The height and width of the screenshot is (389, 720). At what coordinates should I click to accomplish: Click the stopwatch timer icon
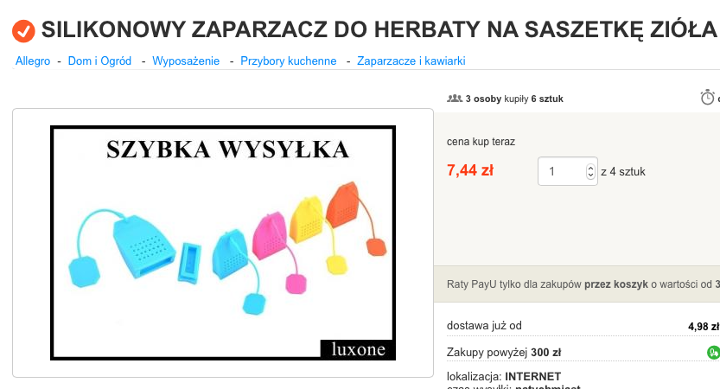[707, 97]
